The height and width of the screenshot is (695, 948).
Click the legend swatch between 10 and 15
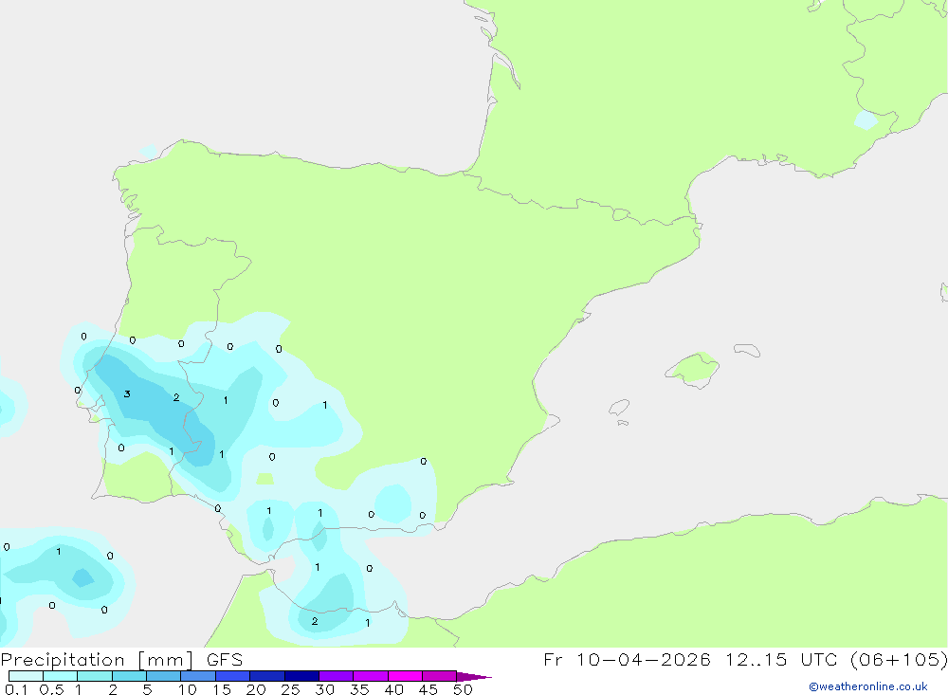pyautogui.click(x=198, y=676)
